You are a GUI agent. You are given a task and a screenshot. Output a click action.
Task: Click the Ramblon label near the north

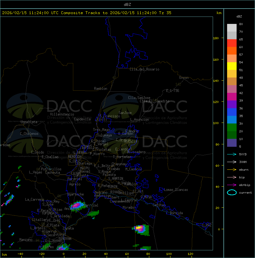coord(101,89)
